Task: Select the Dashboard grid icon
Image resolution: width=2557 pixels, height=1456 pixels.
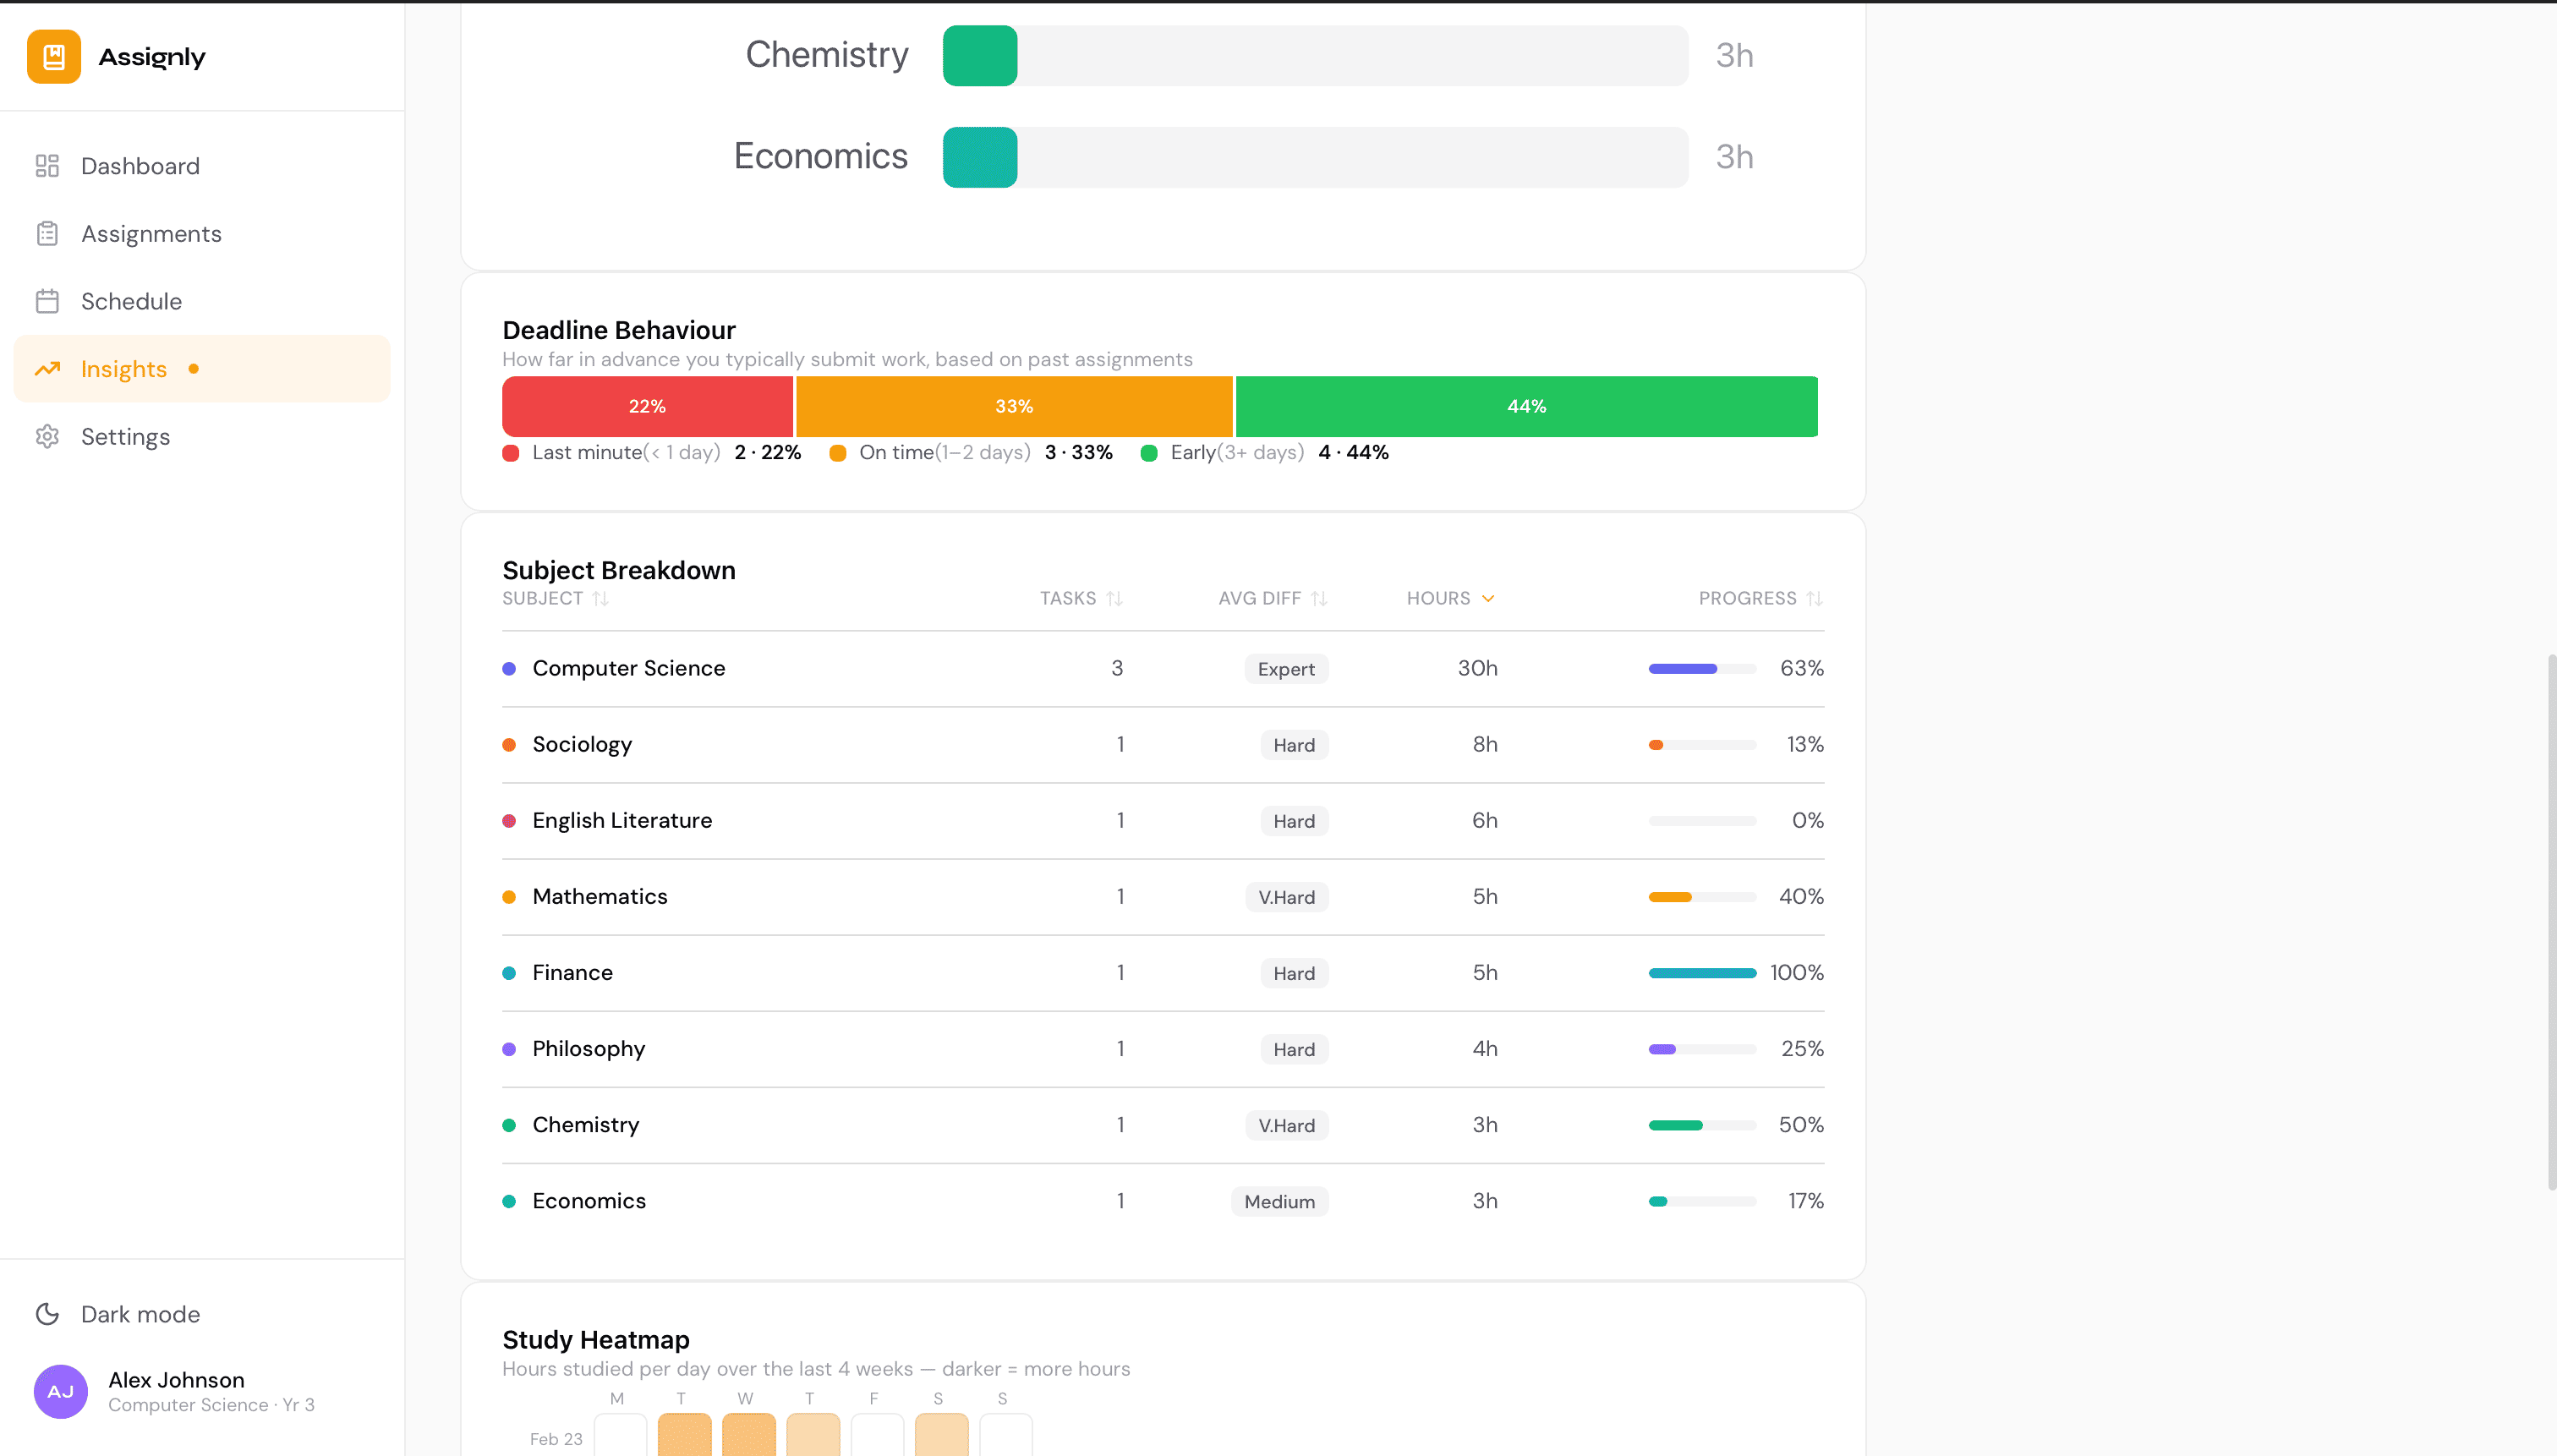Action: (x=47, y=165)
